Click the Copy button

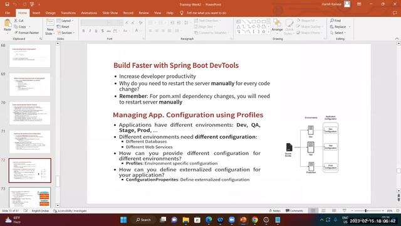tap(20, 26)
